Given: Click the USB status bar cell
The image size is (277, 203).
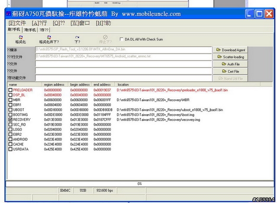Looking at the screenshot, I should [x=83, y=190].
